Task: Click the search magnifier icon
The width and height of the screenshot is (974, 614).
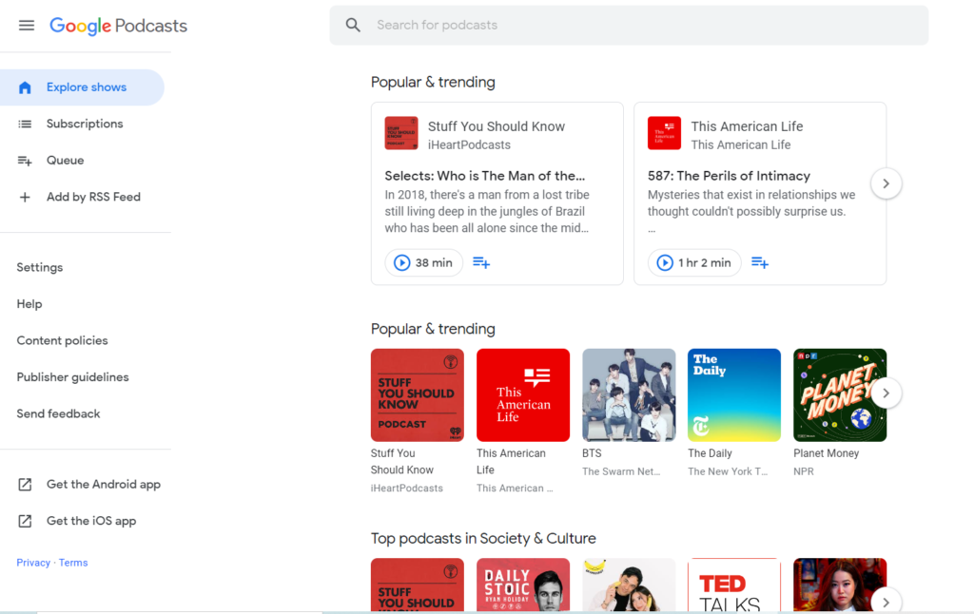Action: coord(353,25)
